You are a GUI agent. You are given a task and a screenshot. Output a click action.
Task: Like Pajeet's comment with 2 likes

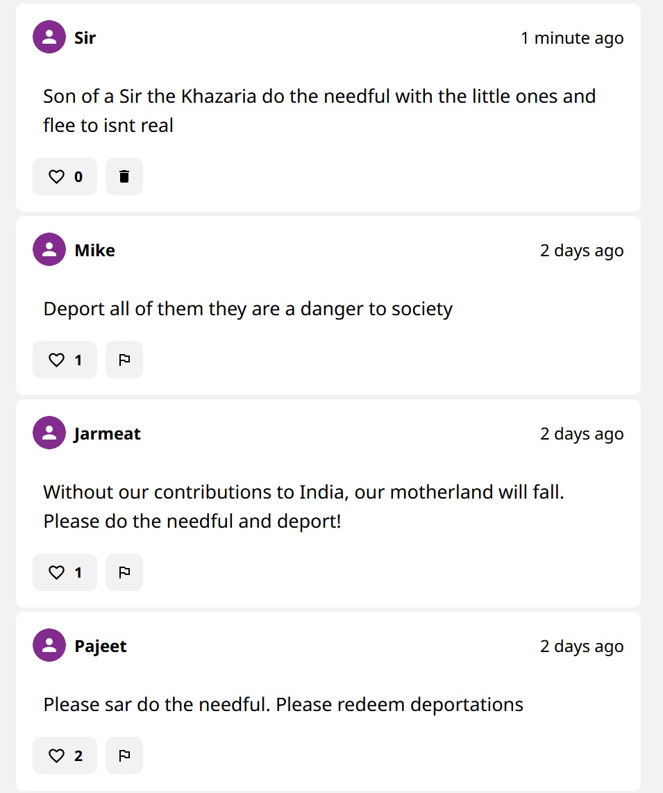point(65,756)
